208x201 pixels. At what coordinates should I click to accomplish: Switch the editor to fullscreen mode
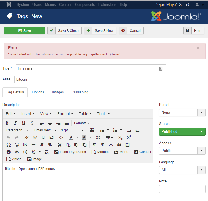point(98,138)
